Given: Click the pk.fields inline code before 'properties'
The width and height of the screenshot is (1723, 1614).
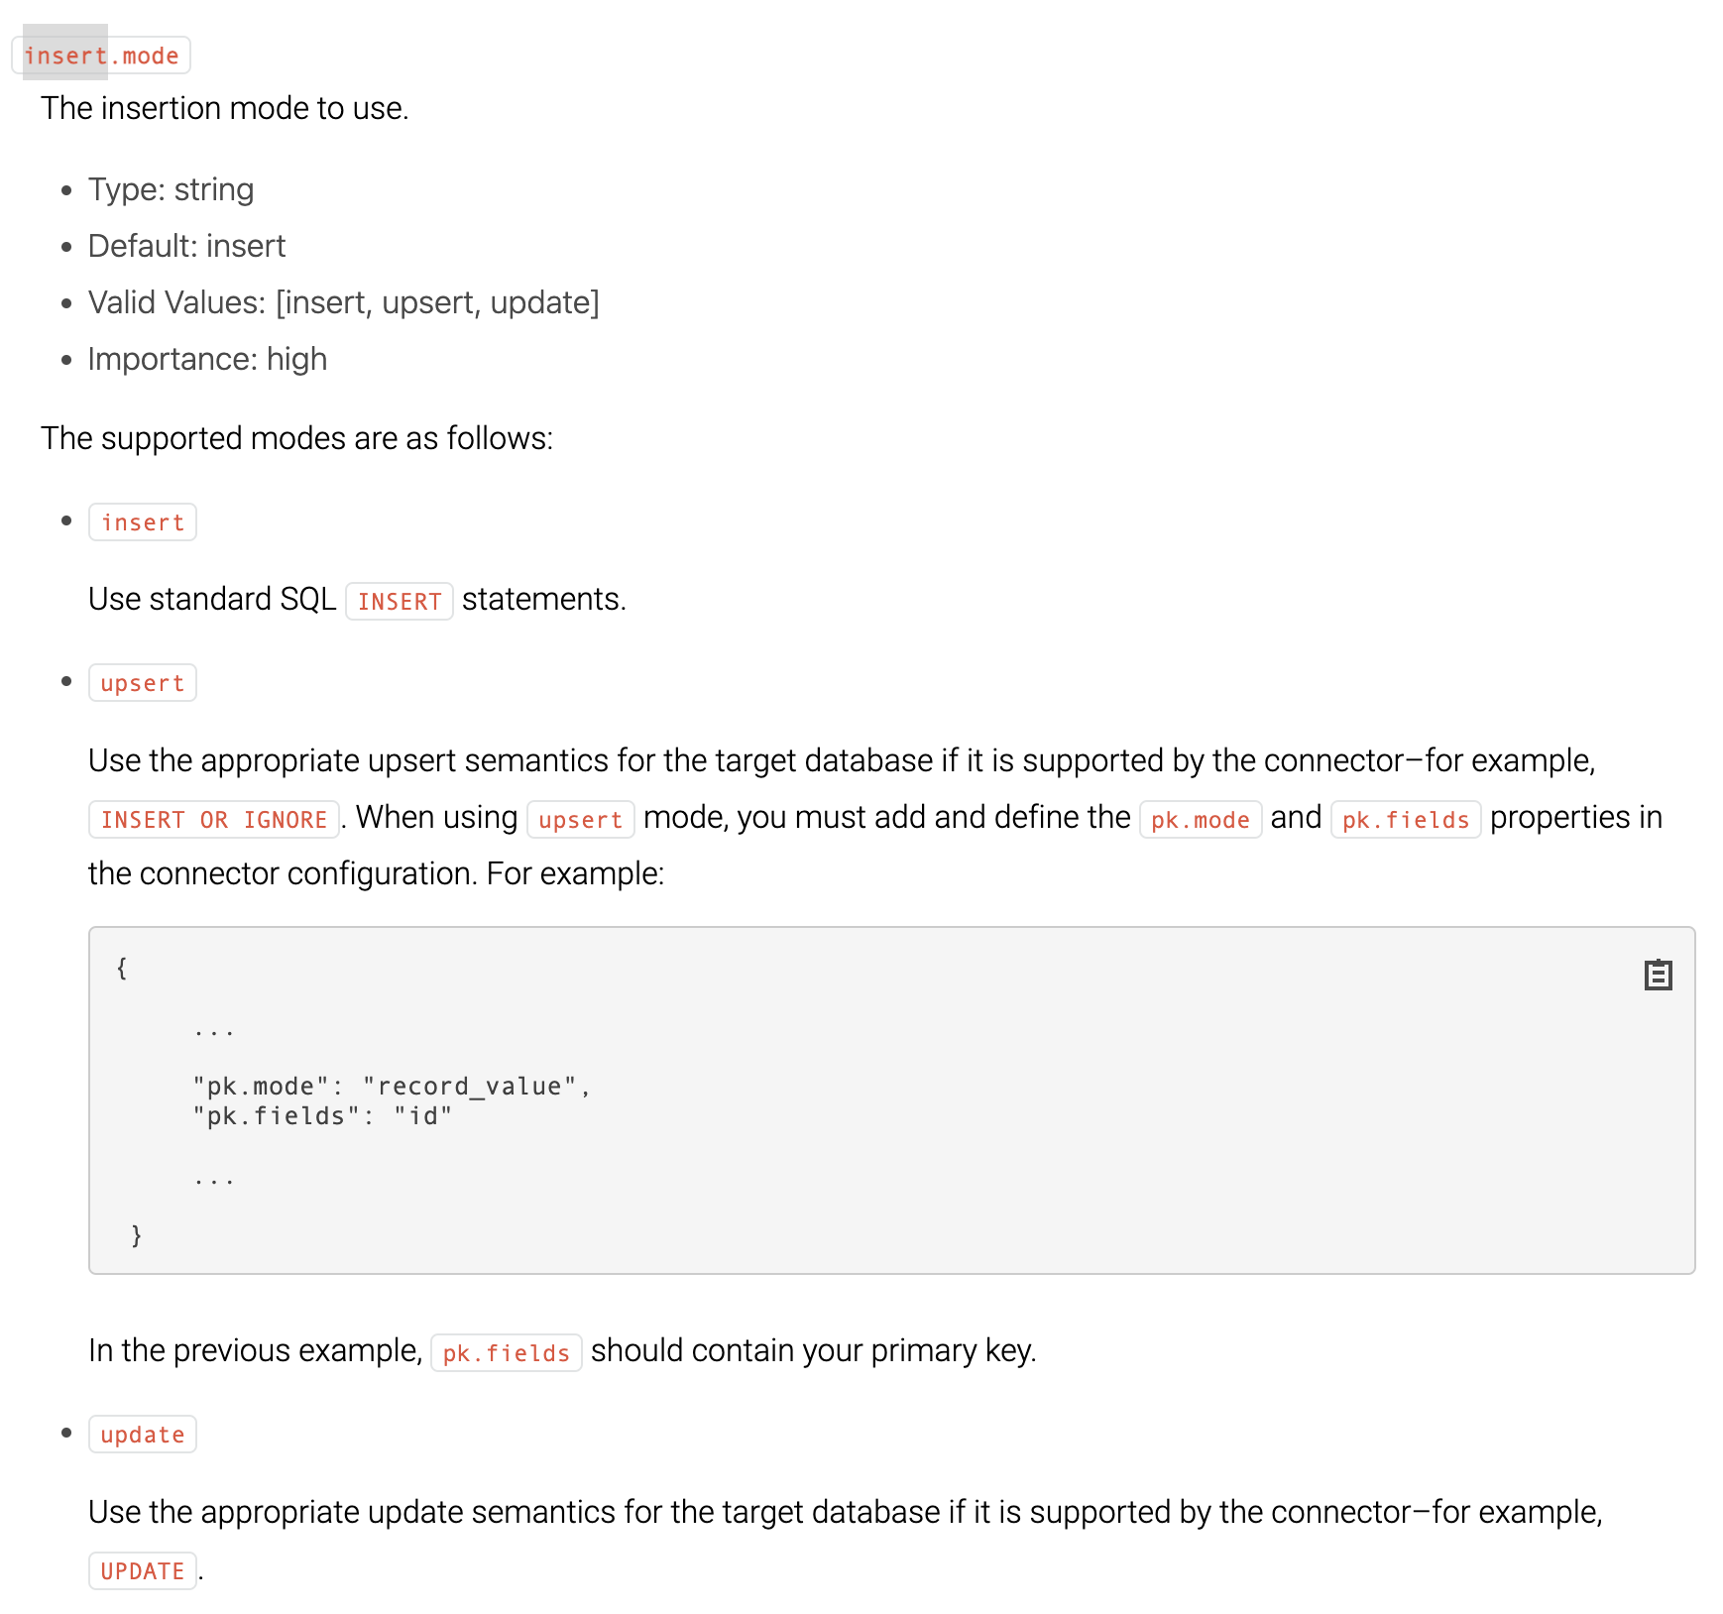Looking at the screenshot, I should (x=1406, y=820).
